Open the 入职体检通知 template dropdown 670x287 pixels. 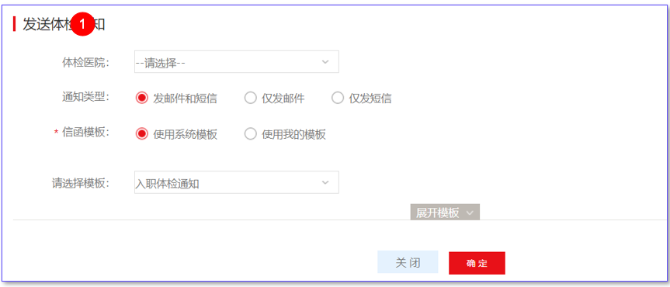click(x=237, y=182)
